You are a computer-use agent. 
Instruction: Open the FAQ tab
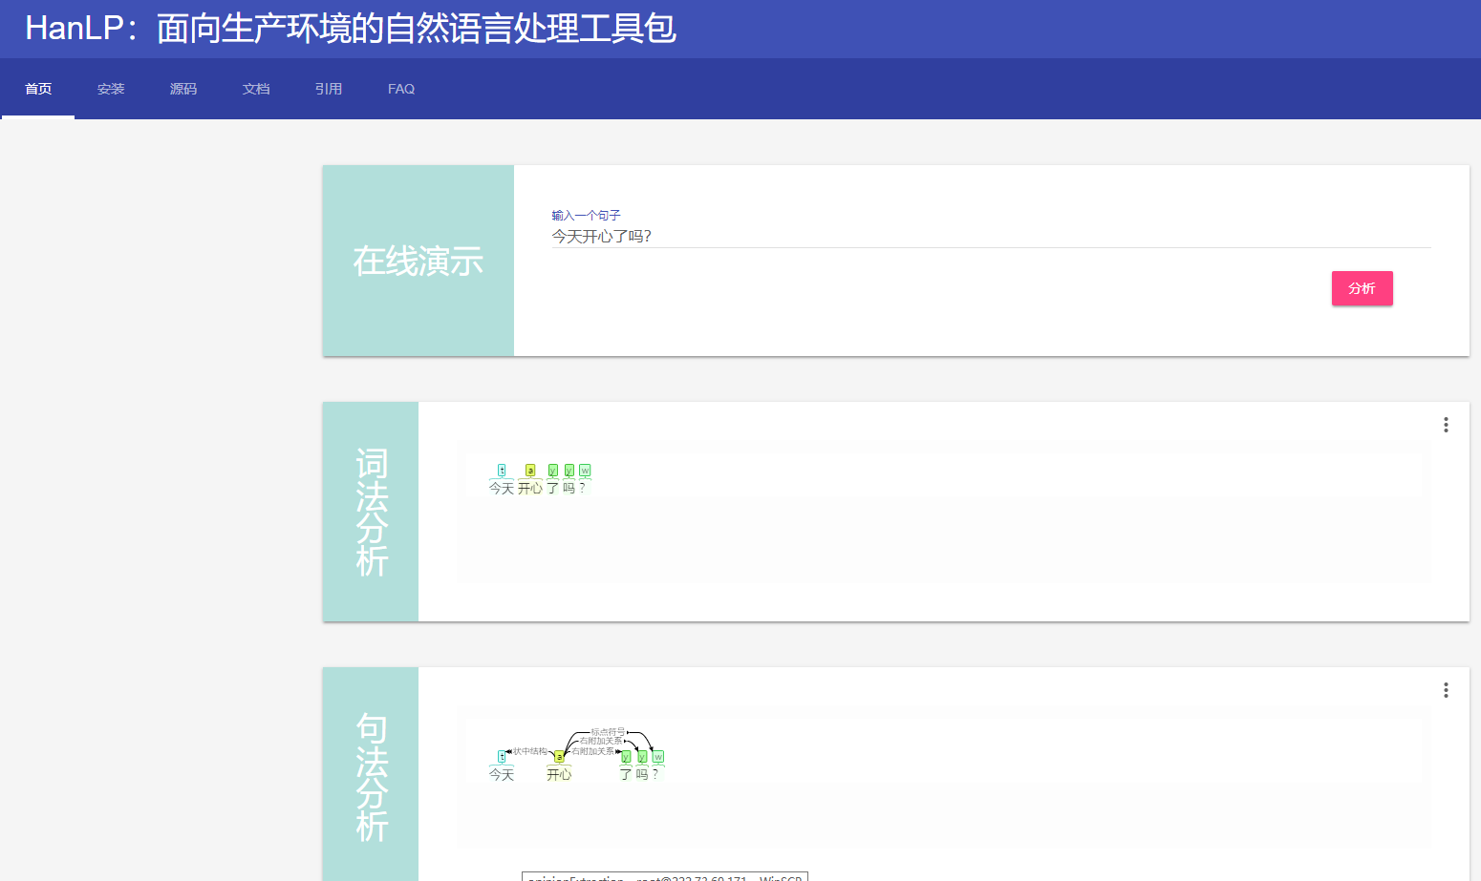401,89
